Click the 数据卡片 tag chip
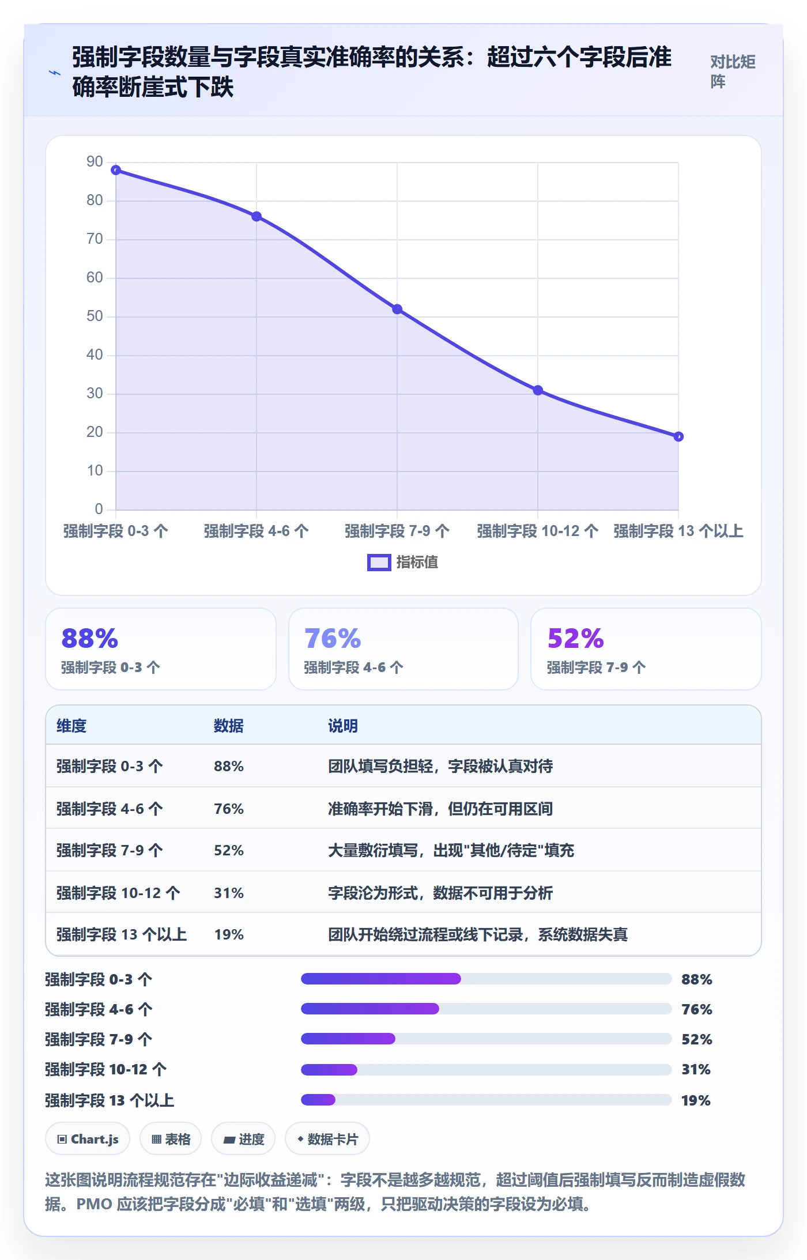The width and height of the screenshot is (807, 1260). coord(327,1139)
